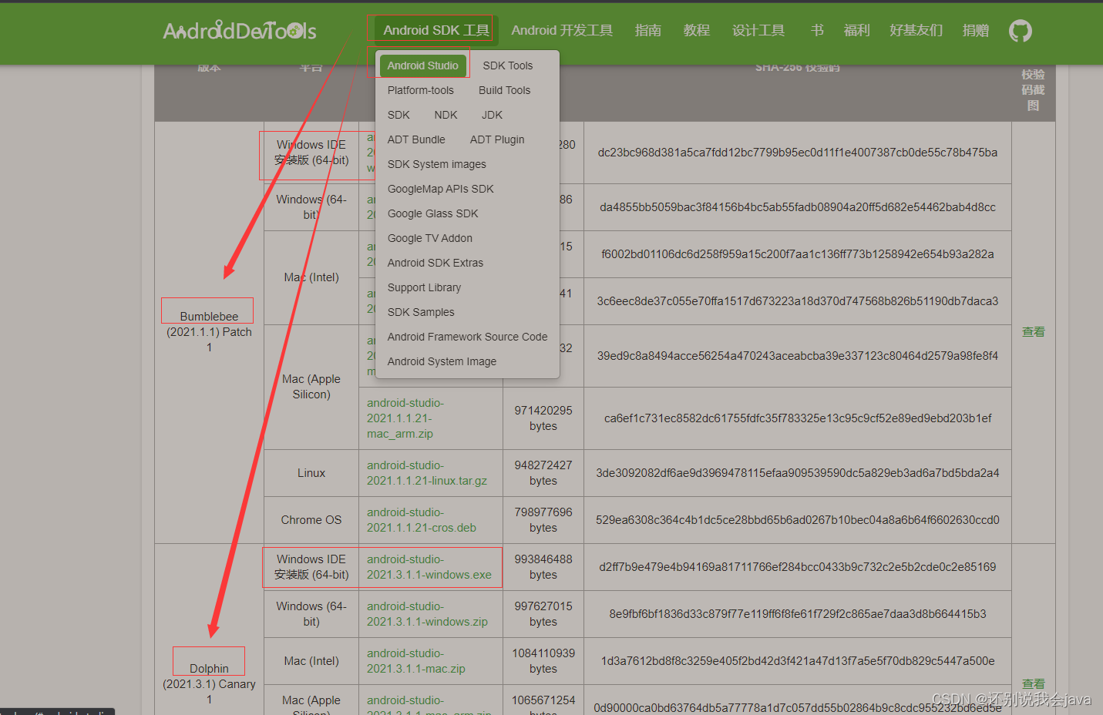Click the Bumblebee (2021.1.1) Patch 1 cell

click(x=209, y=332)
